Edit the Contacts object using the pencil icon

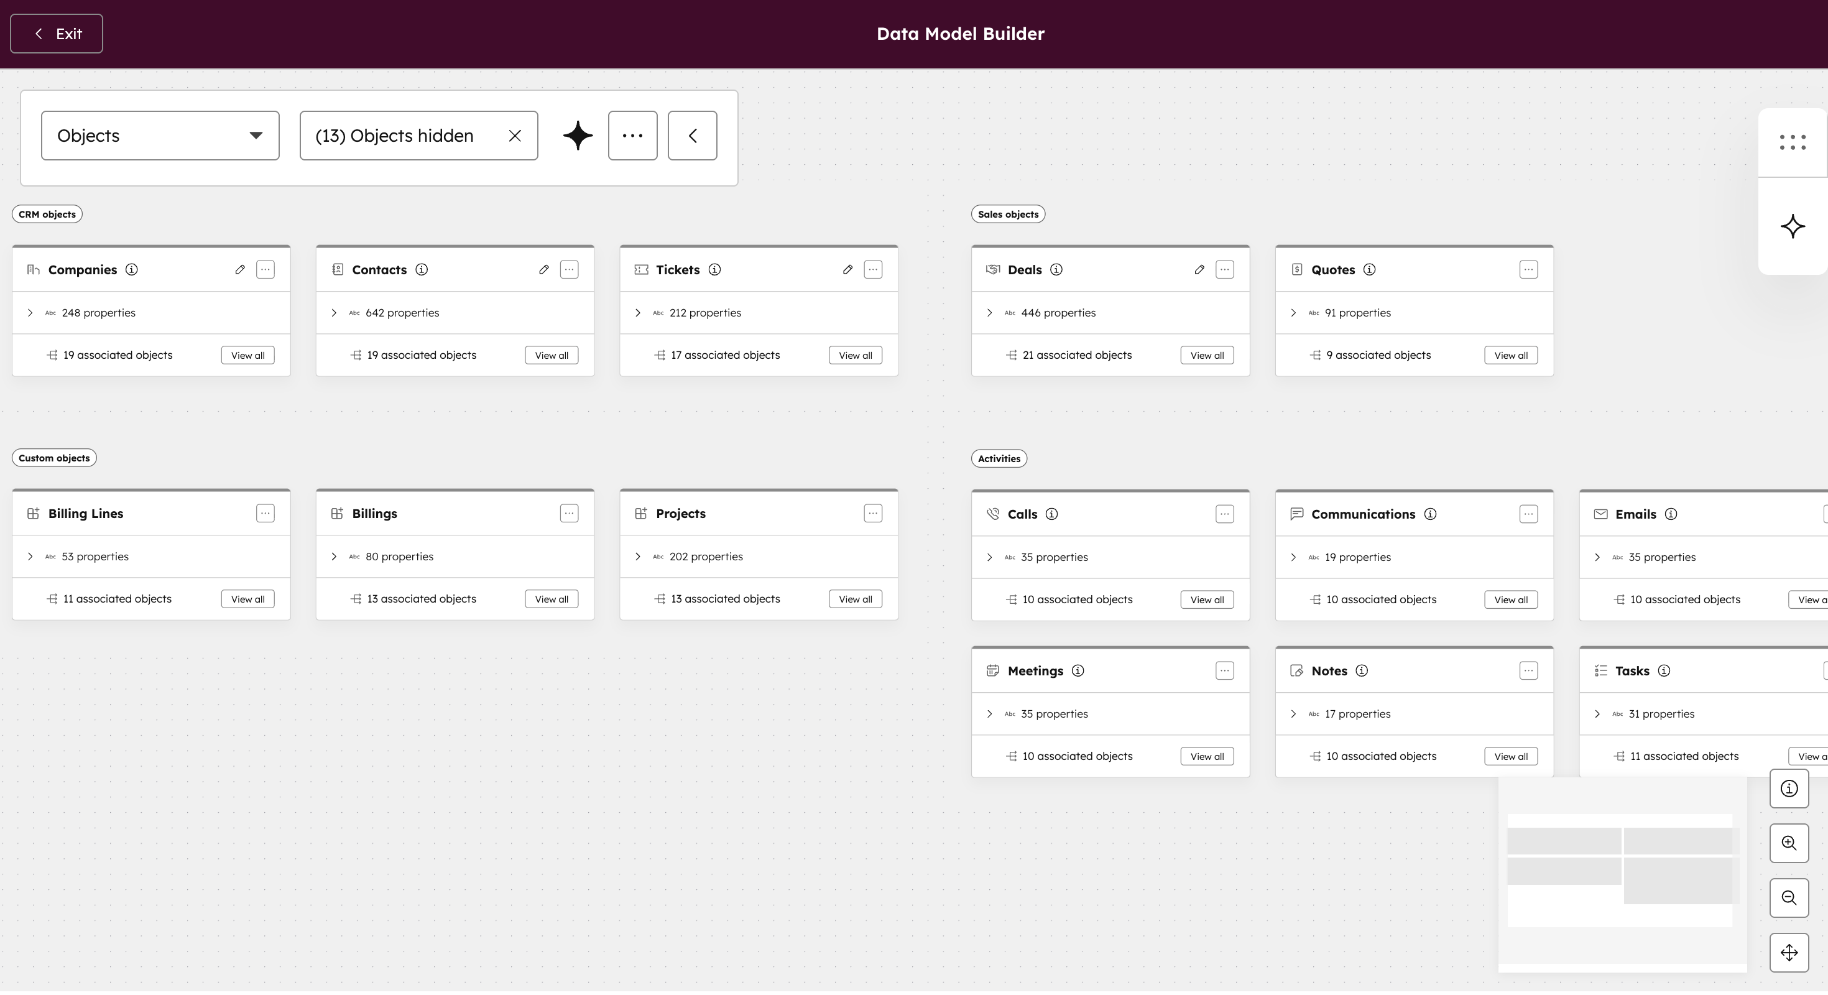click(543, 270)
